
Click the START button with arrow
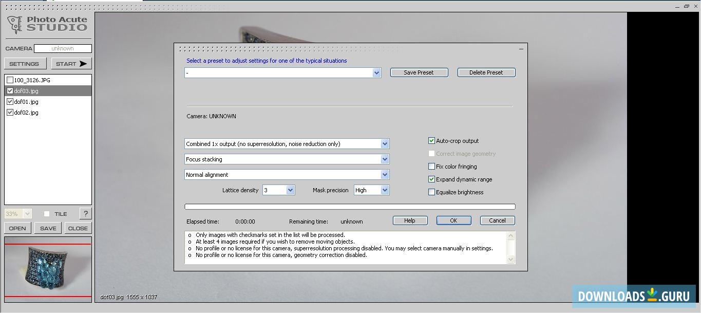click(x=71, y=64)
